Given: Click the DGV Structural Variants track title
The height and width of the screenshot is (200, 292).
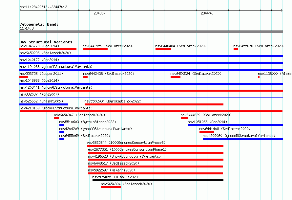Looking at the screenshot, I should coord(46,42).
